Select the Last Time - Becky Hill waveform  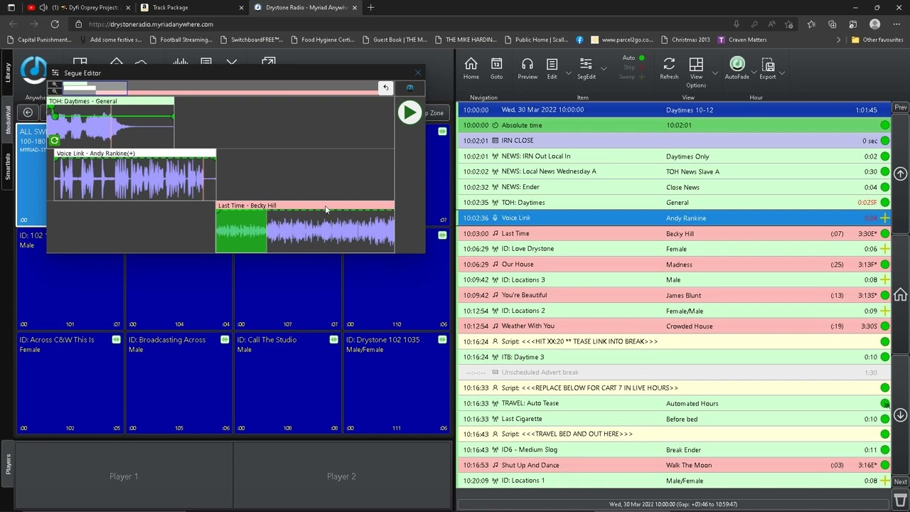(x=305, y=231)
